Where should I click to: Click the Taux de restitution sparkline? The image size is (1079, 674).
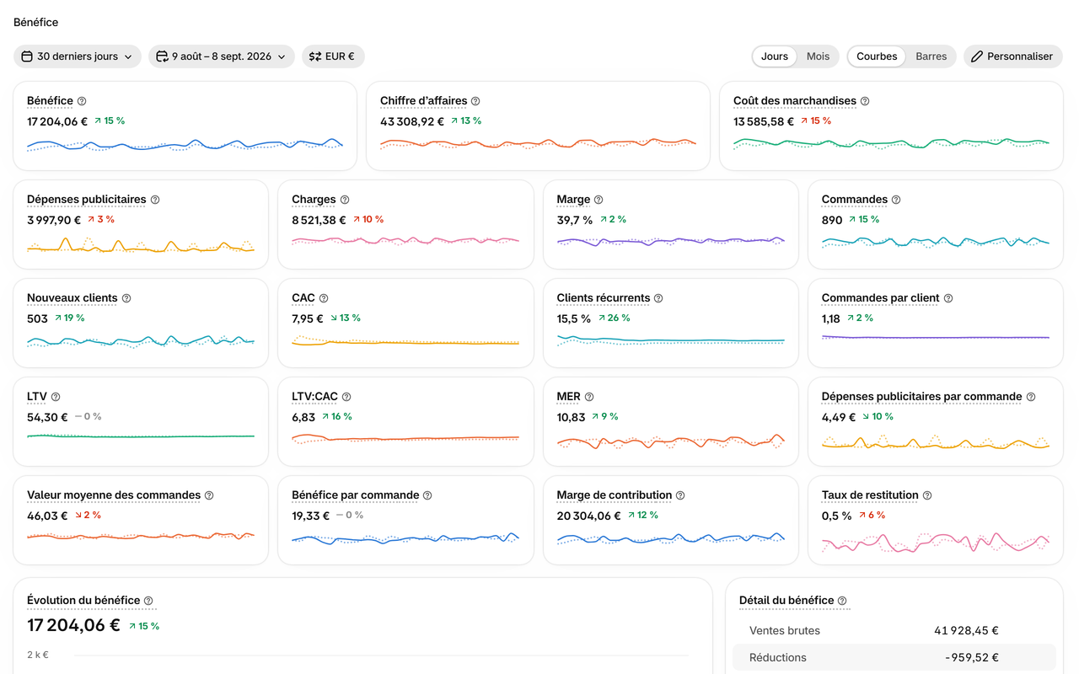coord(936,542)
